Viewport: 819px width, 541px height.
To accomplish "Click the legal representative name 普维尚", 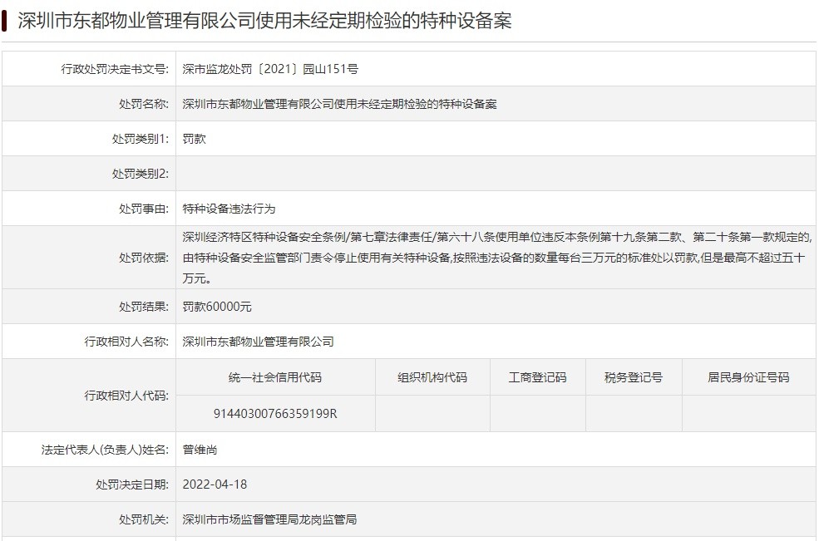I will click(200, 450).
